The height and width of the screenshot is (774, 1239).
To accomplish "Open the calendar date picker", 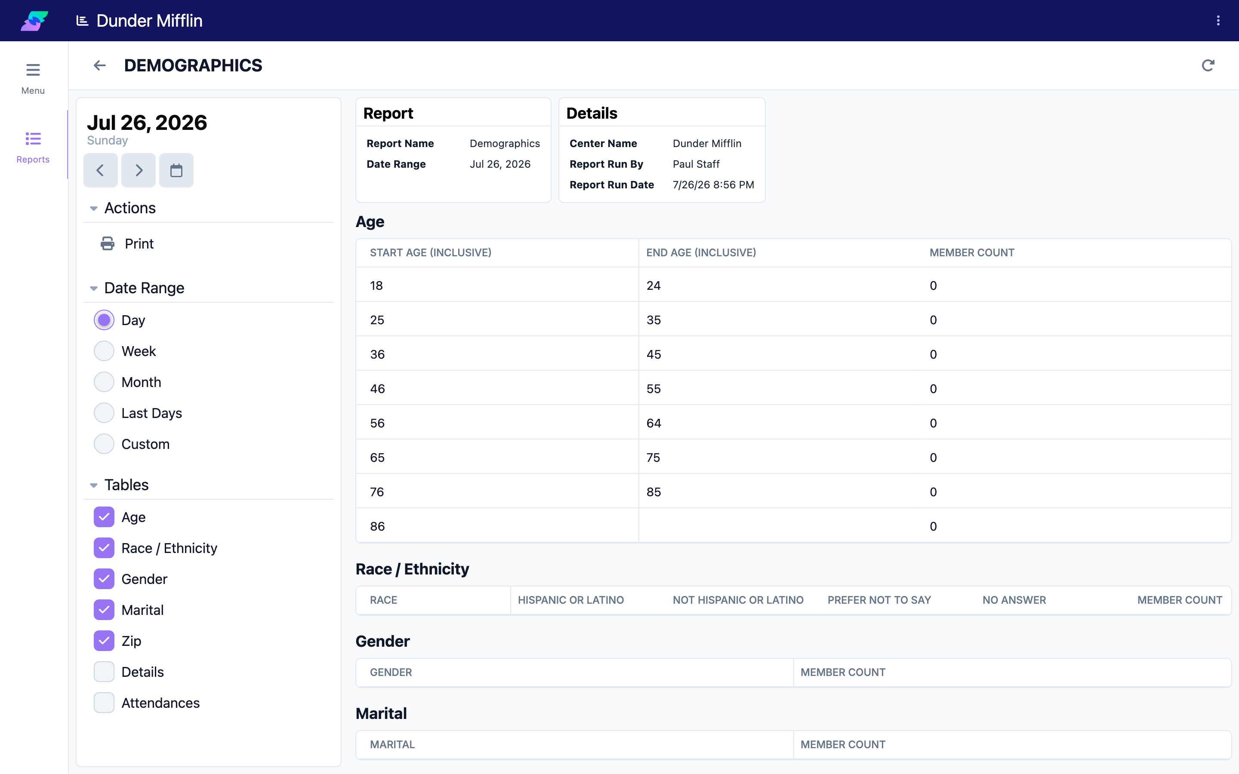I will (x=176, y=170).
